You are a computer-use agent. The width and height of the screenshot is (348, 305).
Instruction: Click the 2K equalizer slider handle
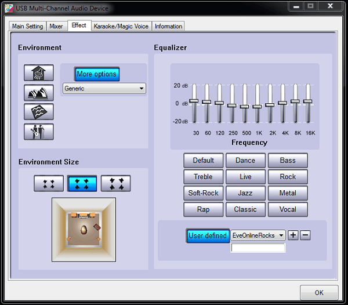pos(270,105)
